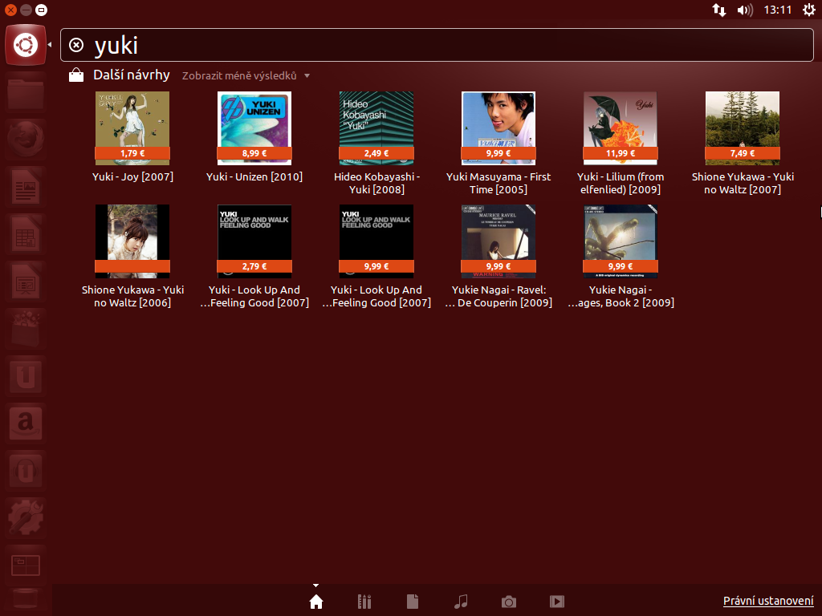Open Právní ustanovení legal notice link
Viewport: 822px width, 616px height.
[x=768, y=601]
